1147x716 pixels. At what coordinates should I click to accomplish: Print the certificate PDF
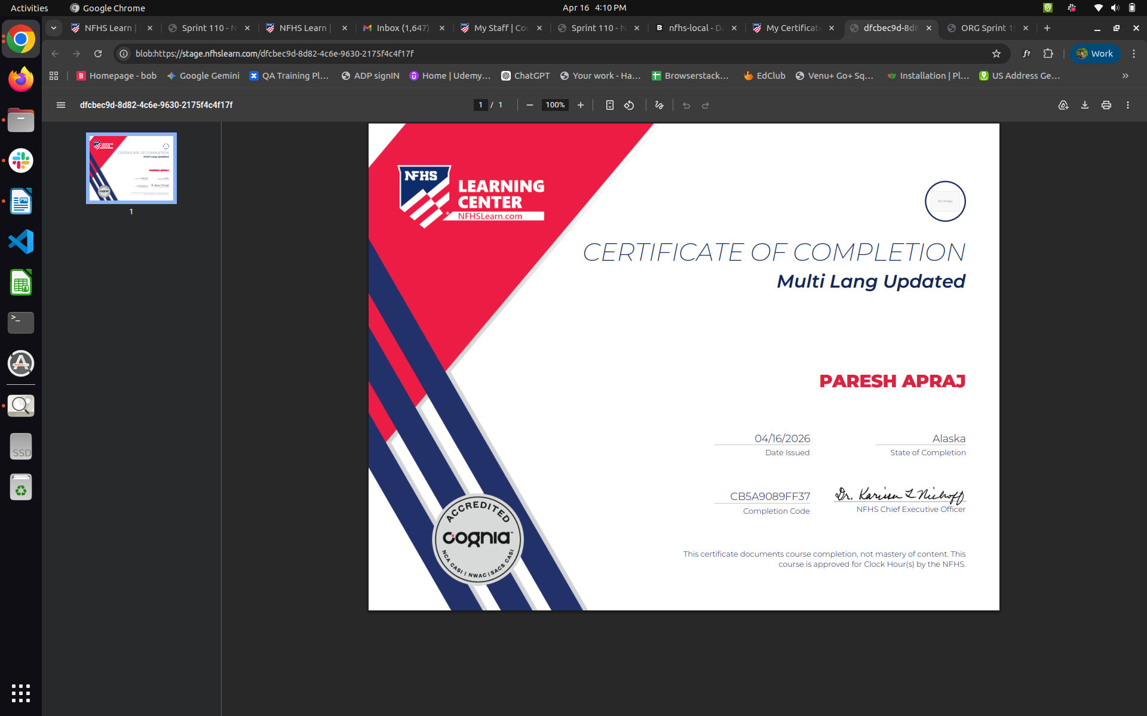(x=1106, y=105)
